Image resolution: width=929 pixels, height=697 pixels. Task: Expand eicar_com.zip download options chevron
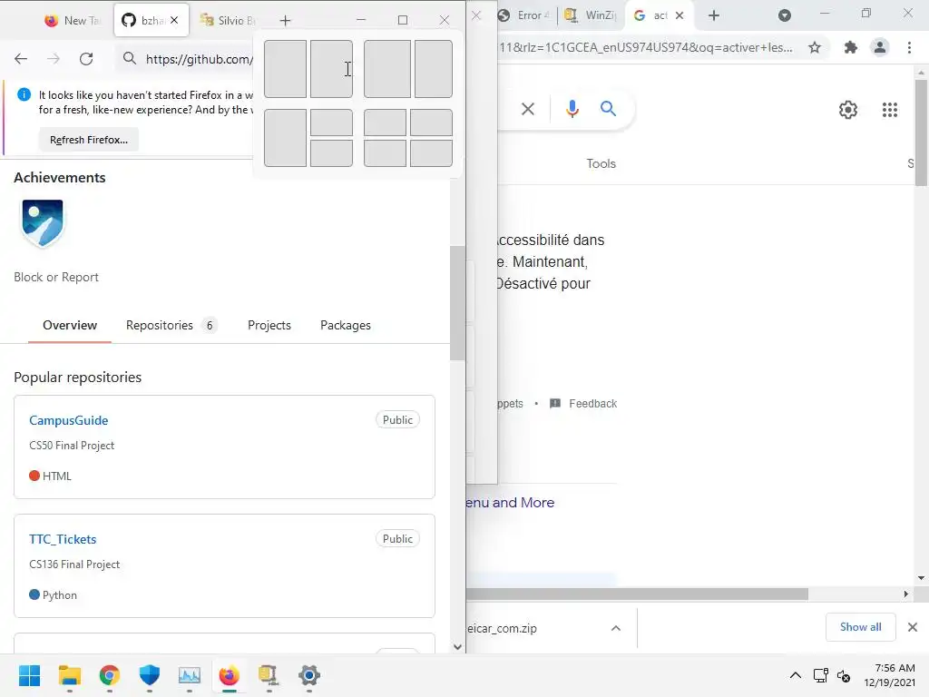(616, 628)
